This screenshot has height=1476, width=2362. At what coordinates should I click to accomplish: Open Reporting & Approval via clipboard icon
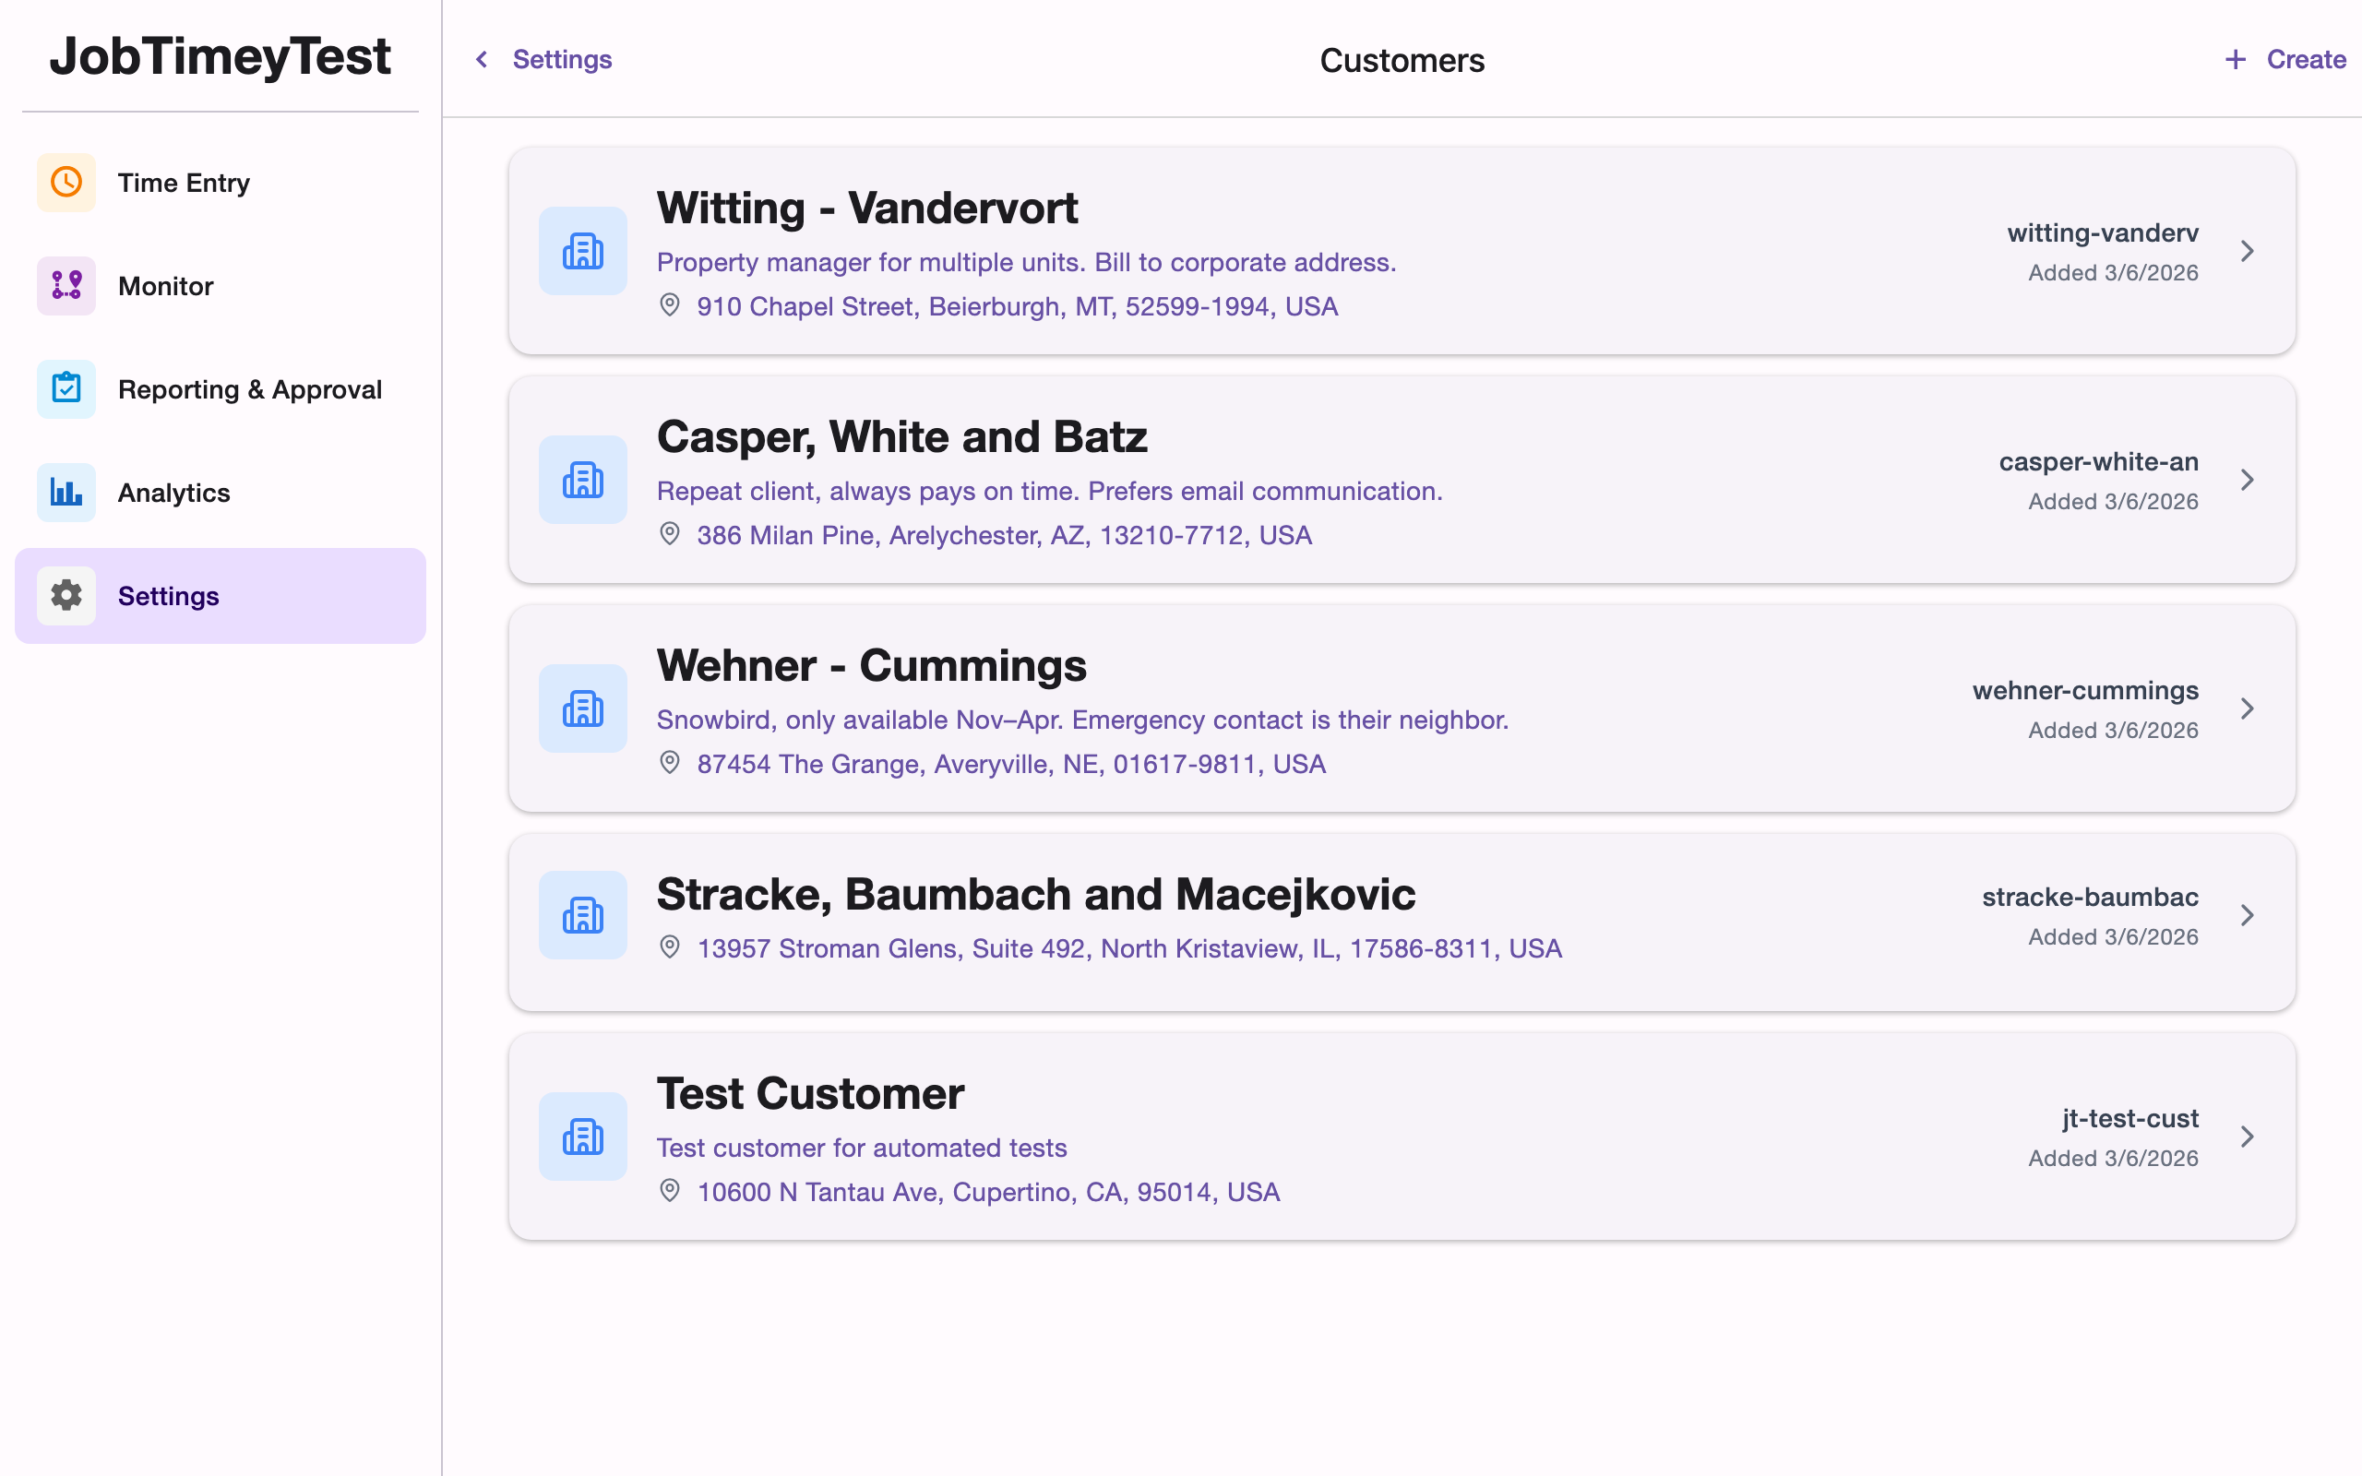click(66, 388)
